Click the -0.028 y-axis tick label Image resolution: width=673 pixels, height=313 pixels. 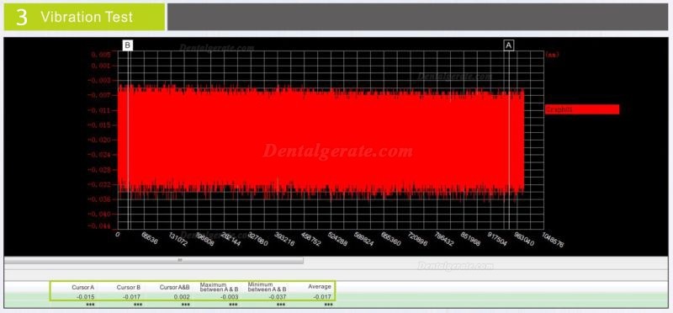pos(98,170)
